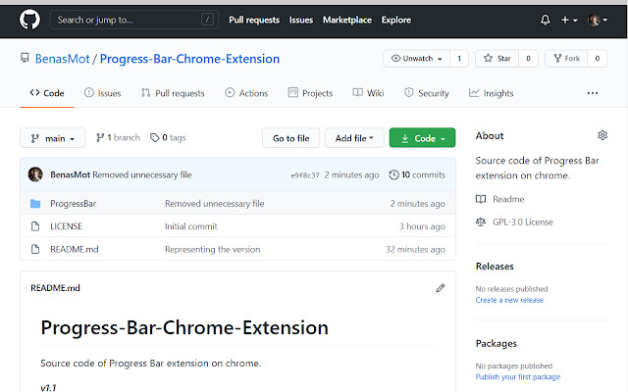Edit README with the pencil icon
This screenshot has height=392, width=628.
pyautogui.click(x=441, y=288)
